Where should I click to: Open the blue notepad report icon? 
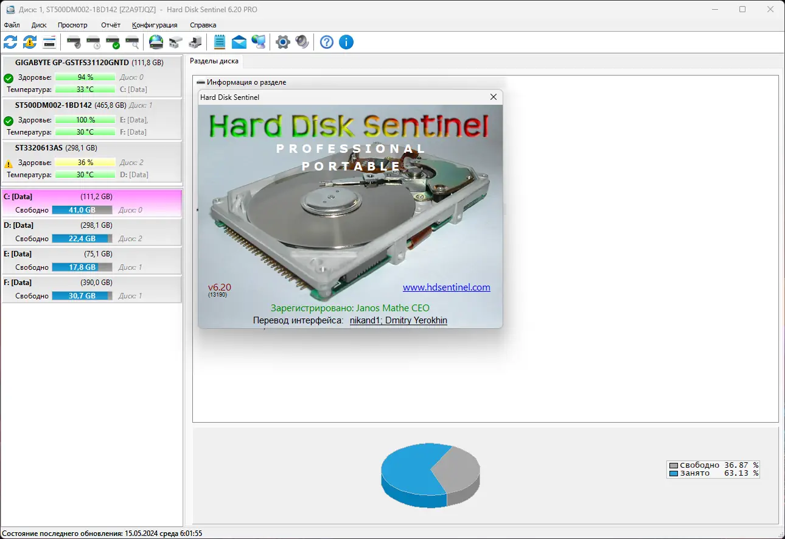[220, 42]
